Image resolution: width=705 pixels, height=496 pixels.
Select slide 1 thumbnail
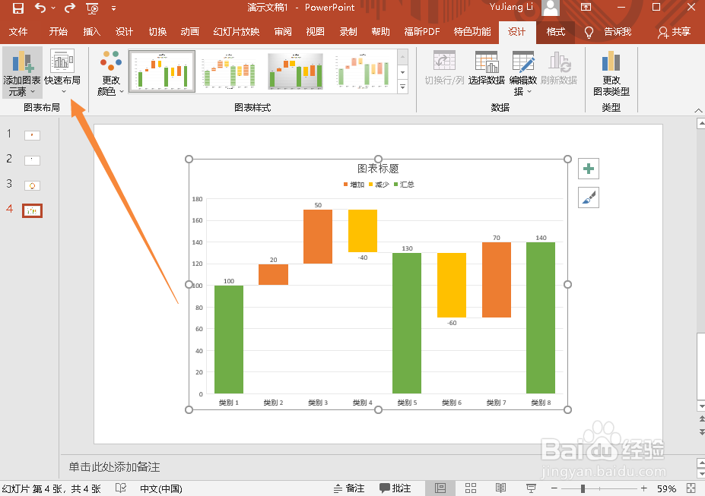32,135
